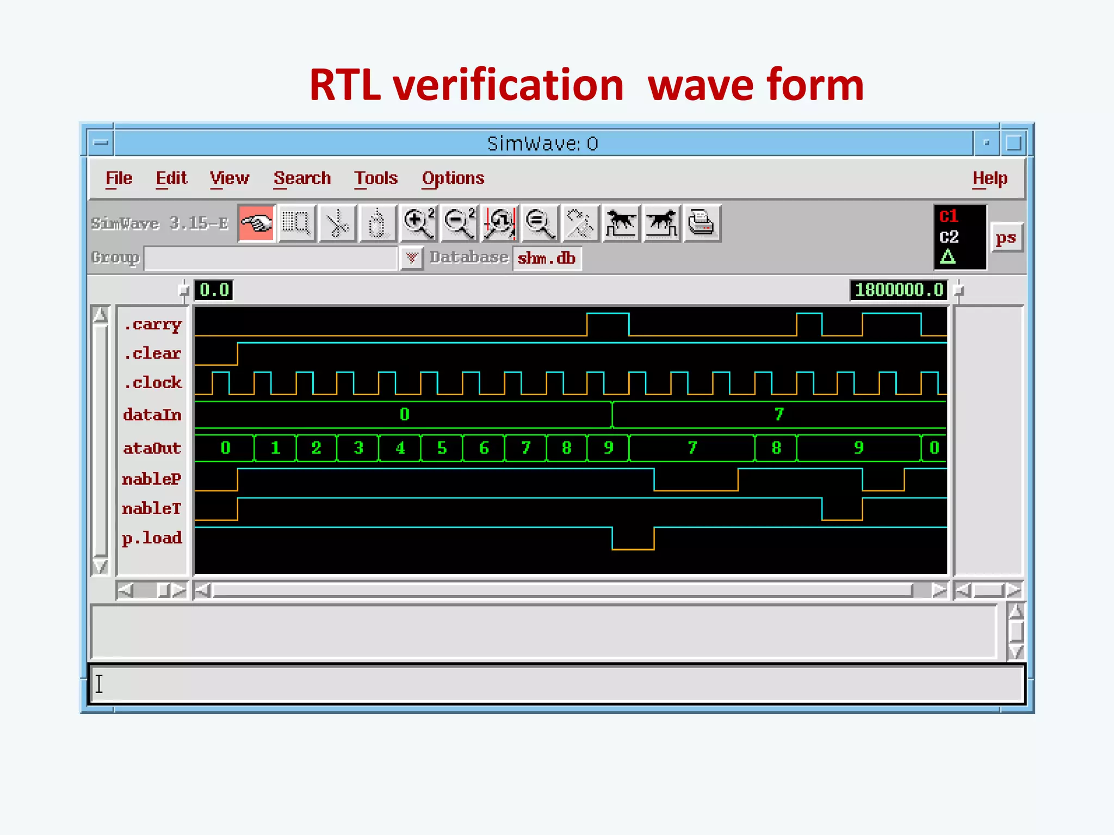
Task: Select the nableT signal name
Action: [x=152, y=508]
